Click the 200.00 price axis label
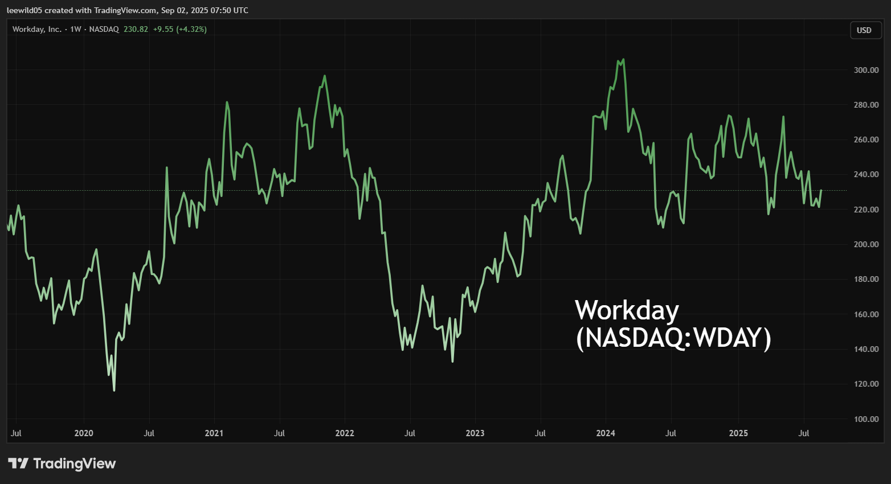 coord(866,244)
